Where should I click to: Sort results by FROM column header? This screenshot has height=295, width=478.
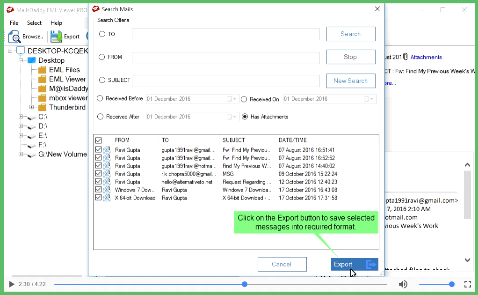(x=122, y=140)
